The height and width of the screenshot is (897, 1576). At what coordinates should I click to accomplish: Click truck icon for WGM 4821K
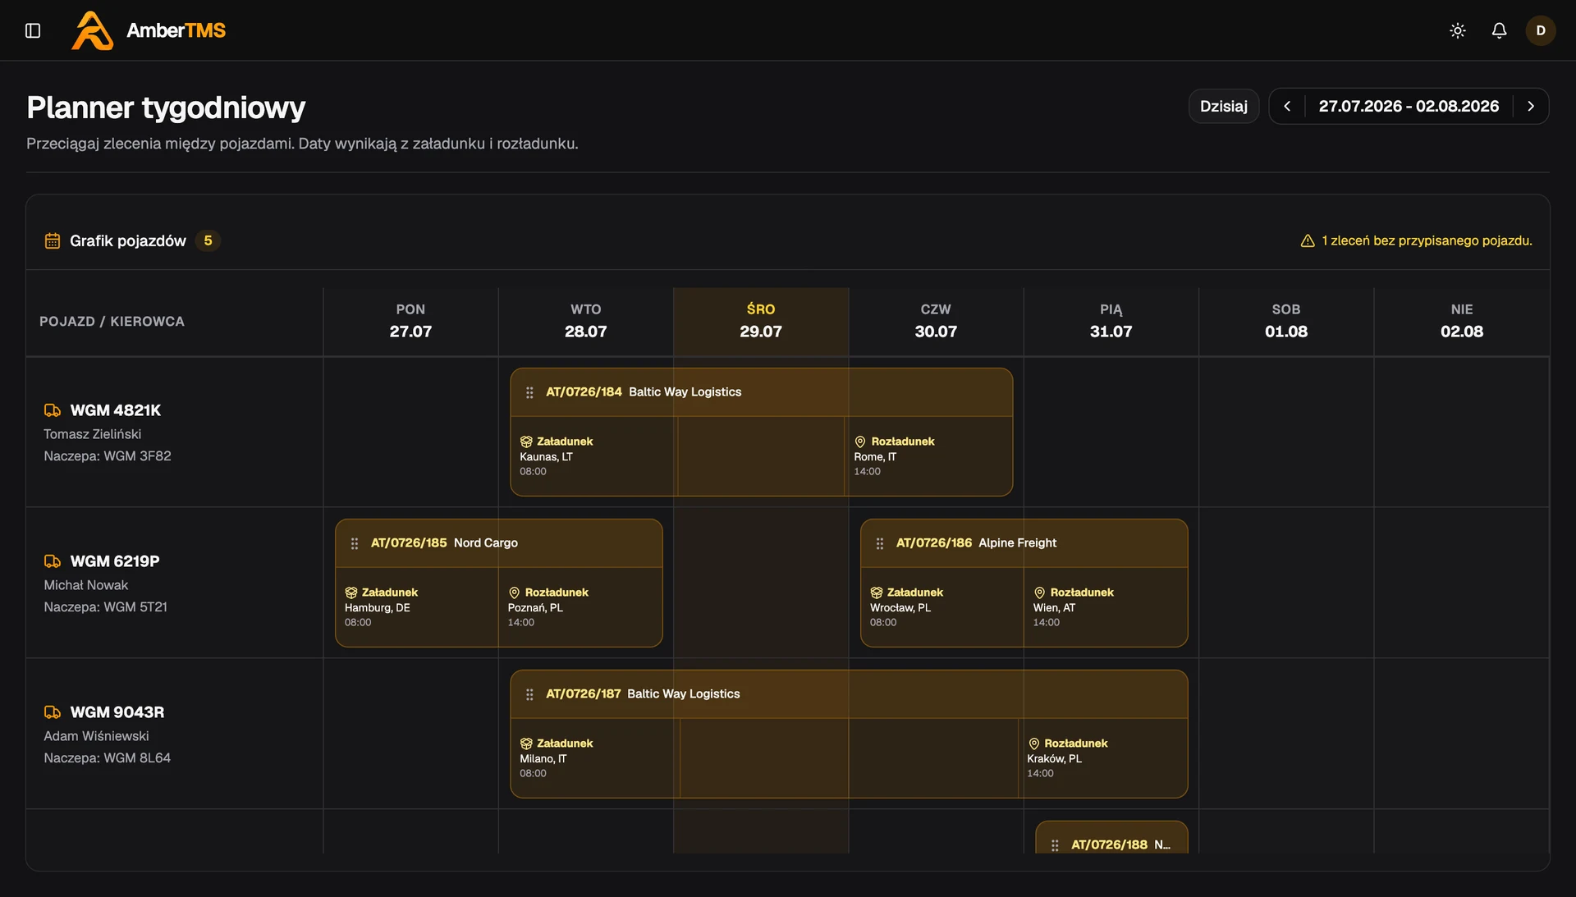pyautogui.click(x=53, y=410)
